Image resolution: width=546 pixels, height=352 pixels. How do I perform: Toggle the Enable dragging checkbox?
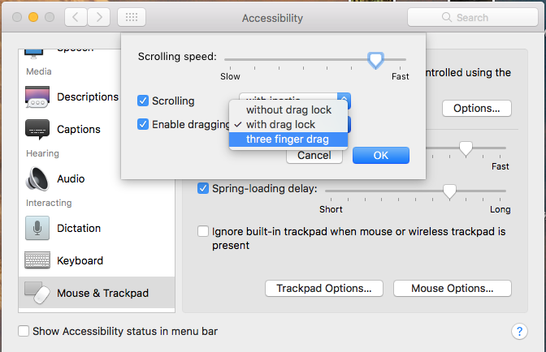point(144,124)
